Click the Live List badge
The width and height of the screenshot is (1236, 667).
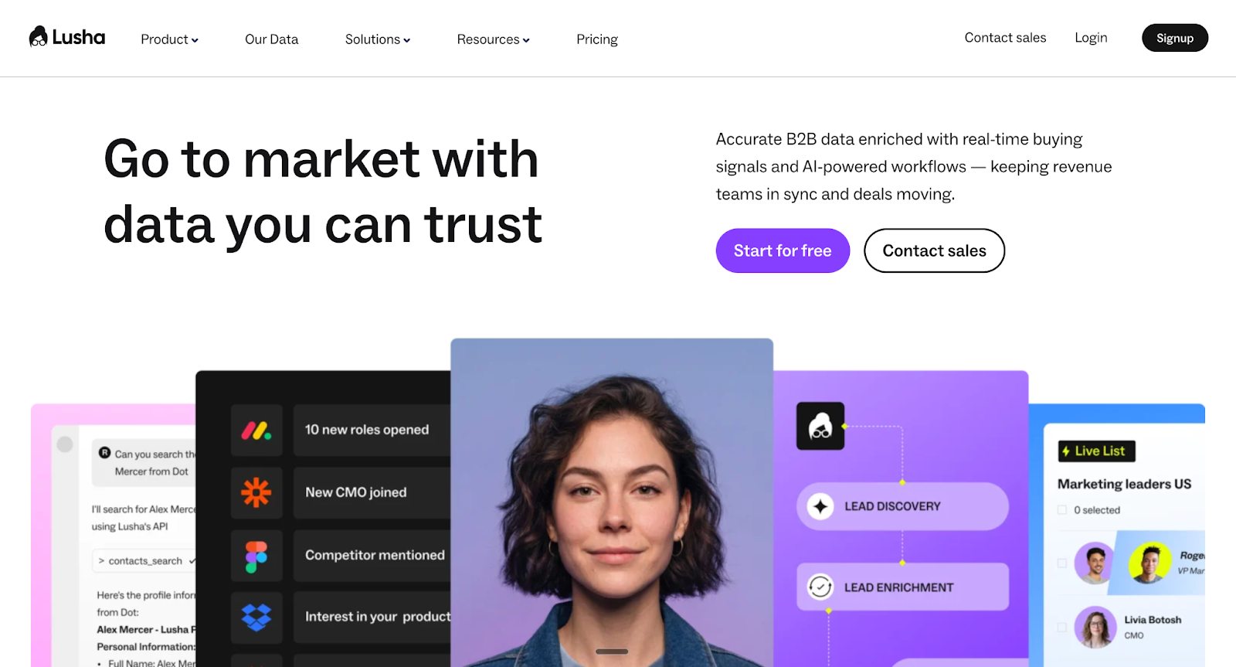point(1096,451)
